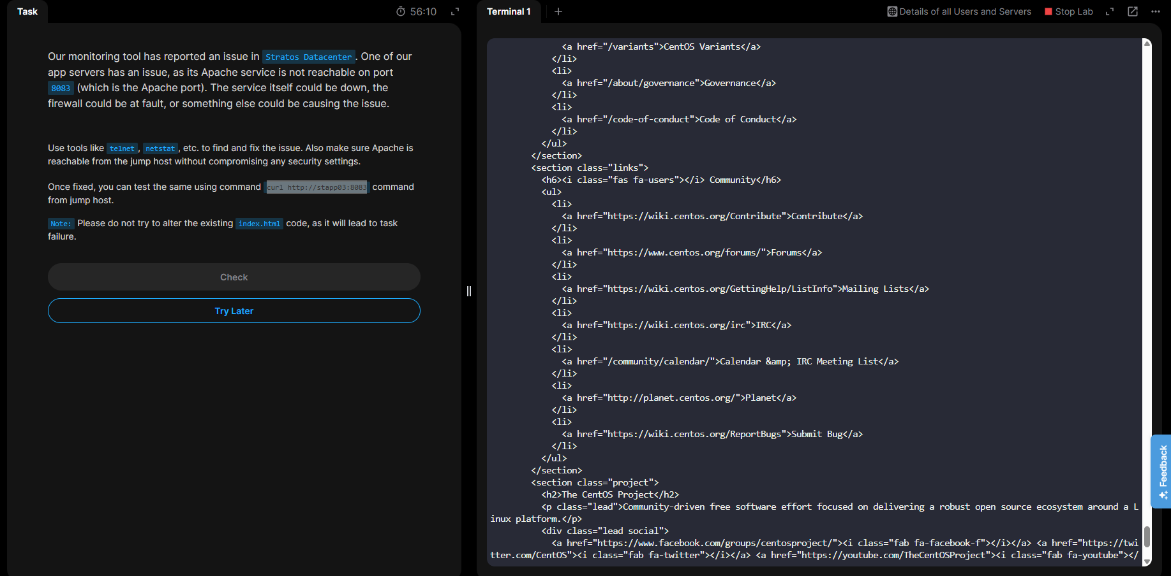This screenshot has width=1171, height=576.
Task: Click the Submit Bug terminal line
Action: point(712,434)
